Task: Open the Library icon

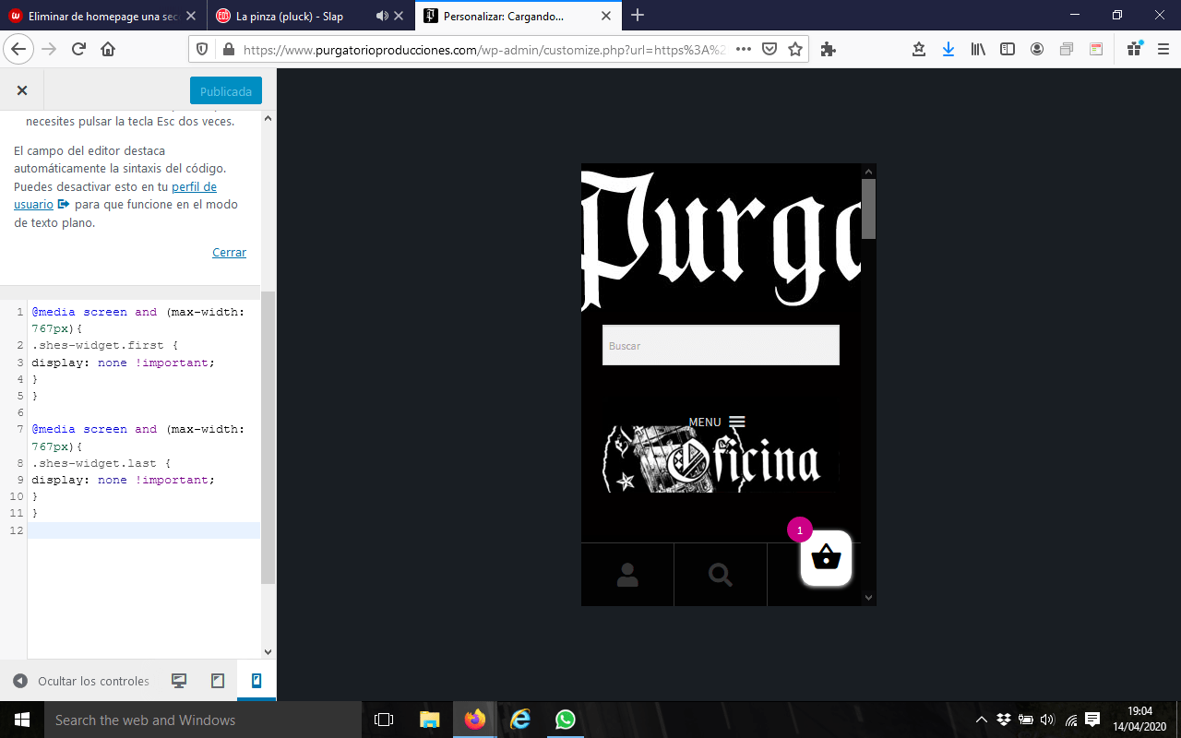Action: tap(978, 49)
